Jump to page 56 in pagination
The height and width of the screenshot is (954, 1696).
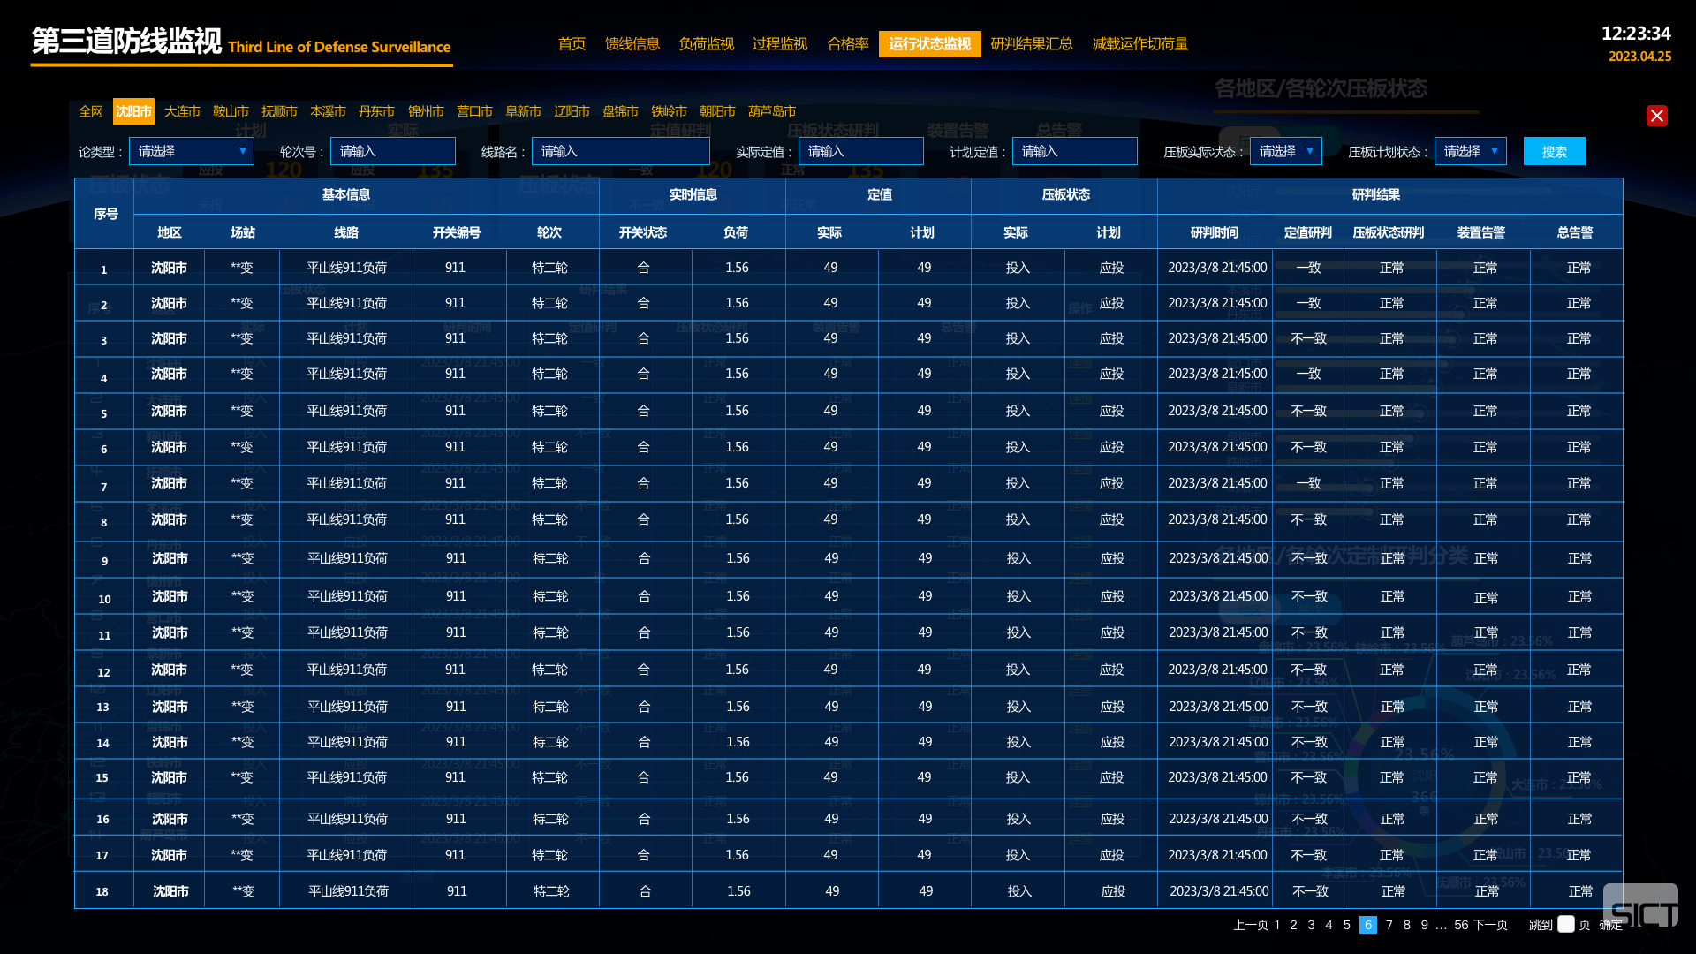point(1461,925)
